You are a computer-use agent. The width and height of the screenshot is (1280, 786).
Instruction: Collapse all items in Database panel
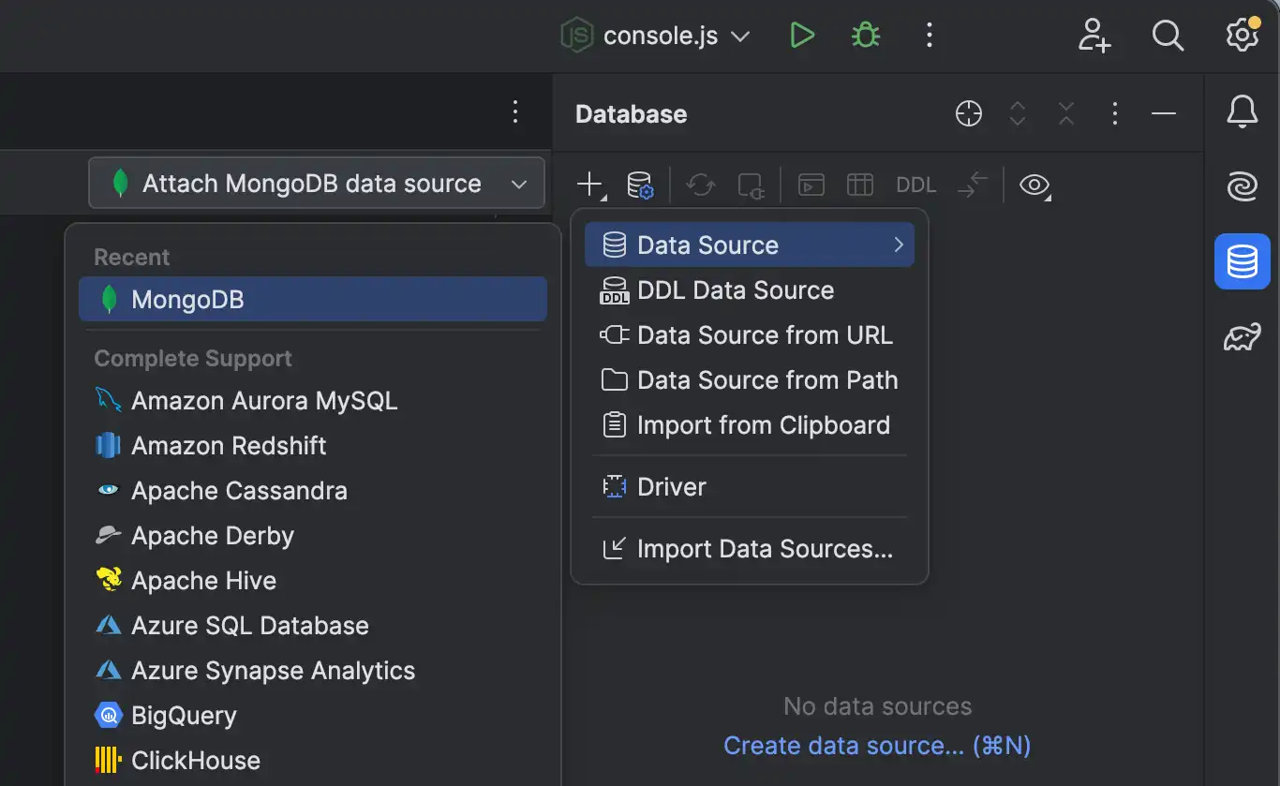(x=1066, y=113)
